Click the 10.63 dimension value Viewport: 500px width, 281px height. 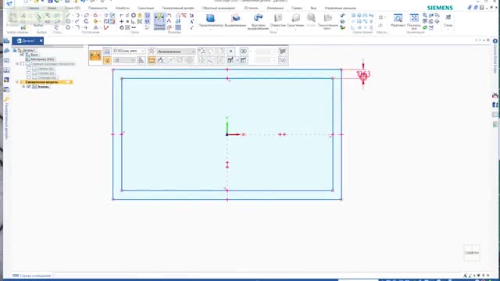(x=363, y=74)
